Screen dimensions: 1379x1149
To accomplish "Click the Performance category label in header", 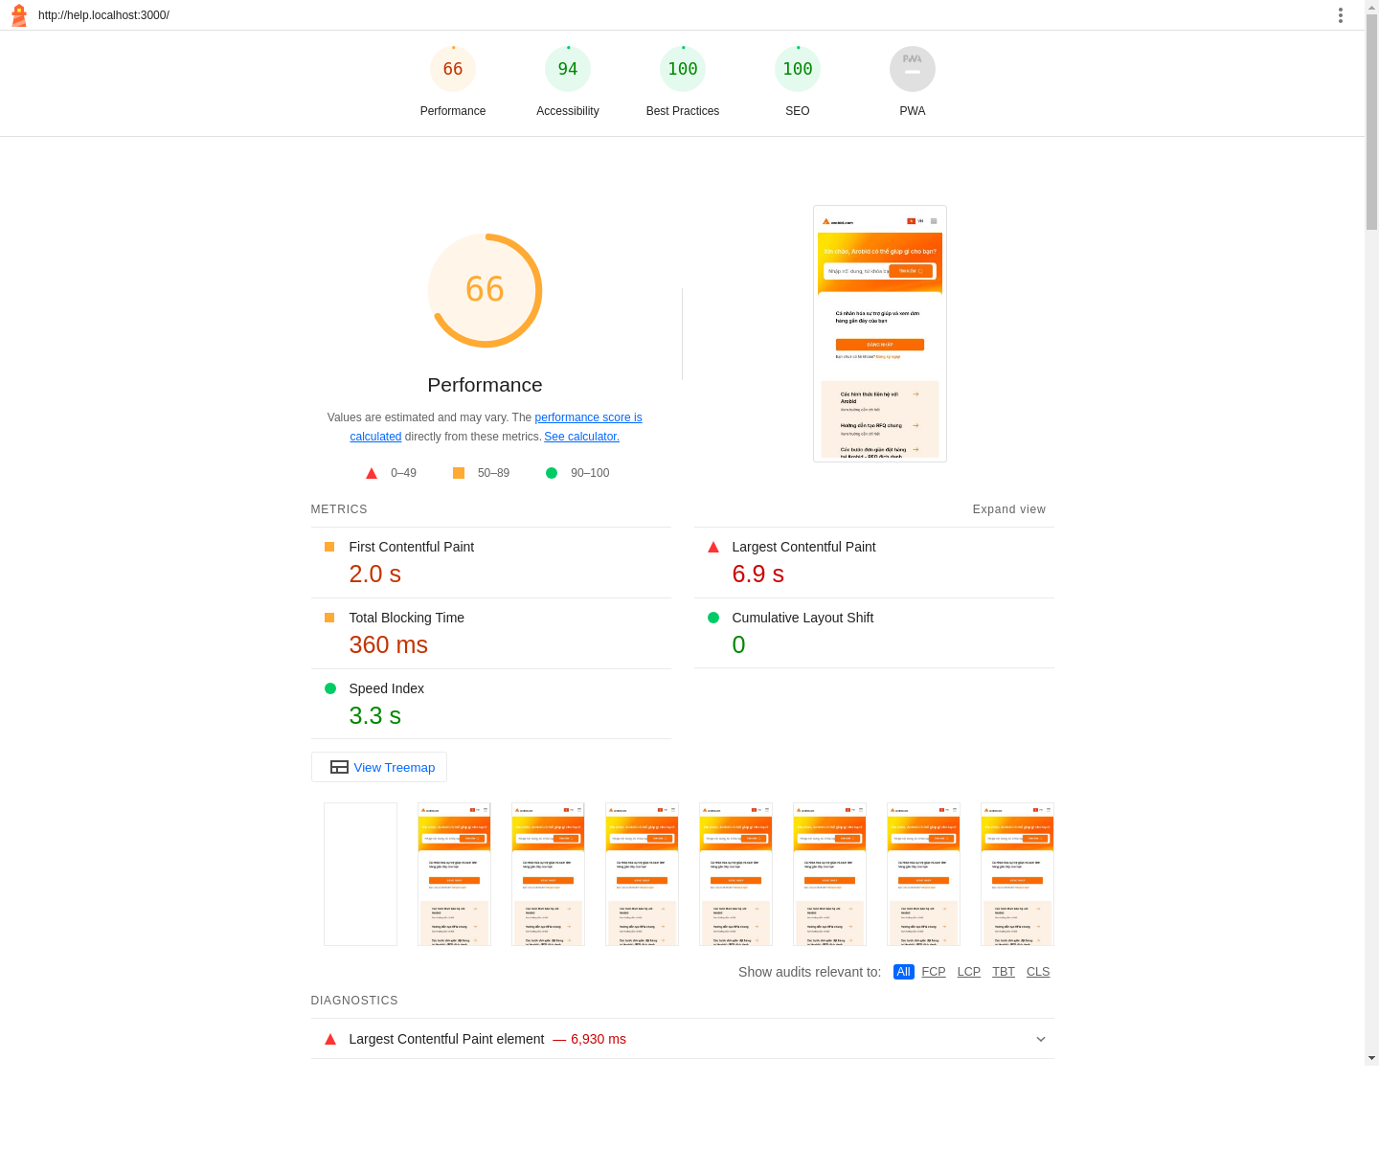I will coord(453,111).
